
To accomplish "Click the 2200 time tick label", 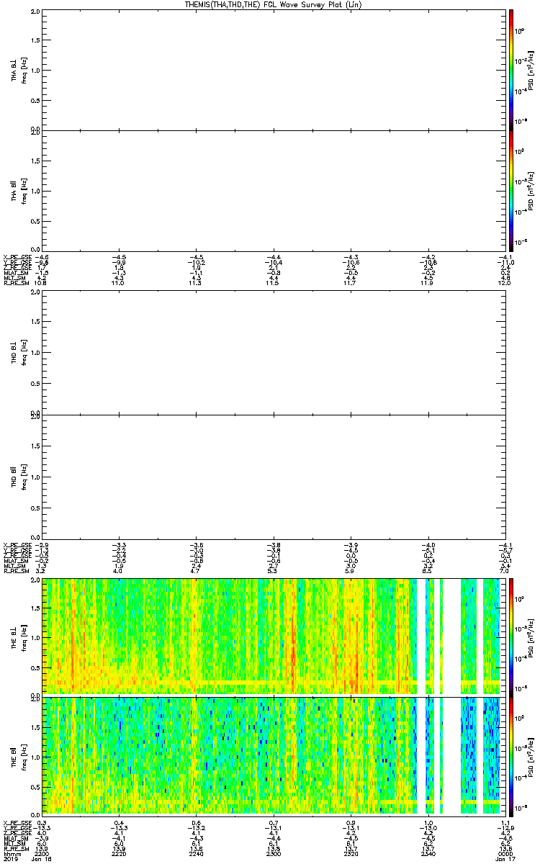I will tap(44, 853).
